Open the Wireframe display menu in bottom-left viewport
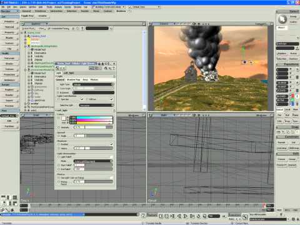 click(x=134, y=115)
